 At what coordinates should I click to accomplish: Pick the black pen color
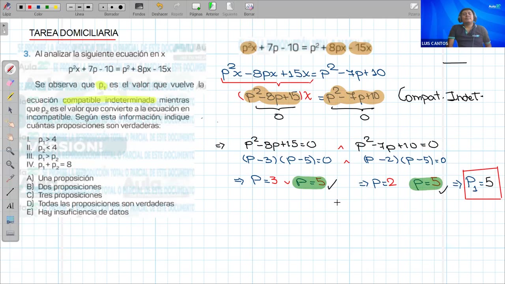tap(21, 7)
